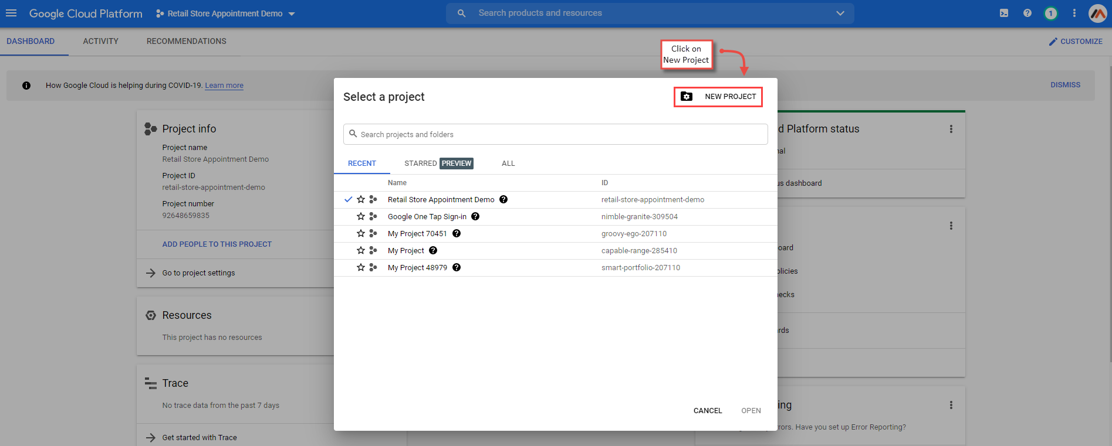Open Platform status card three-dot menu

(951, 129)
